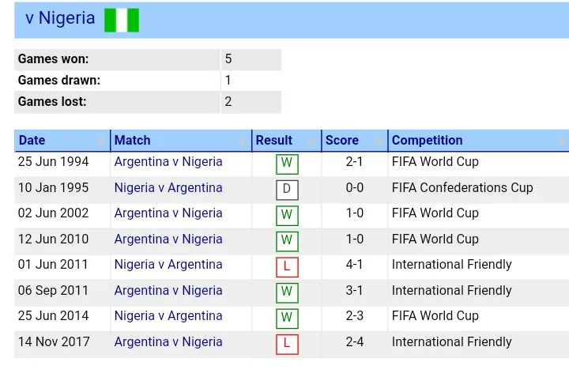
Task: Click the W result badge for 12 Jun 2010
Action: tap(287, 241)
